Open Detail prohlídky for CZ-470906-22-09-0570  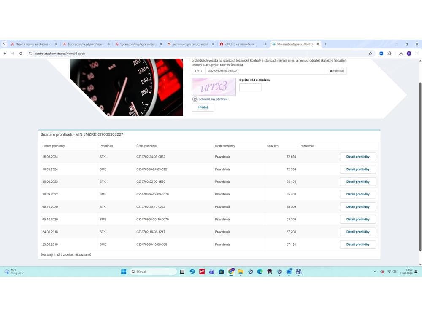click(x=358, y=194)
